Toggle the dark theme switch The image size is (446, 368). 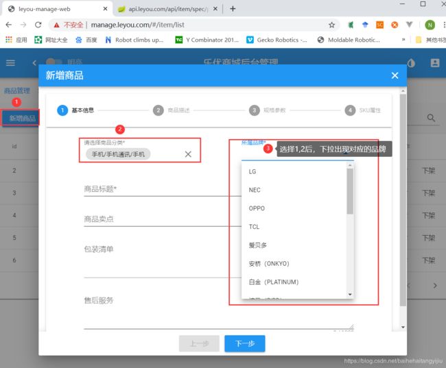pyautogui.click(x=54, y=62)
